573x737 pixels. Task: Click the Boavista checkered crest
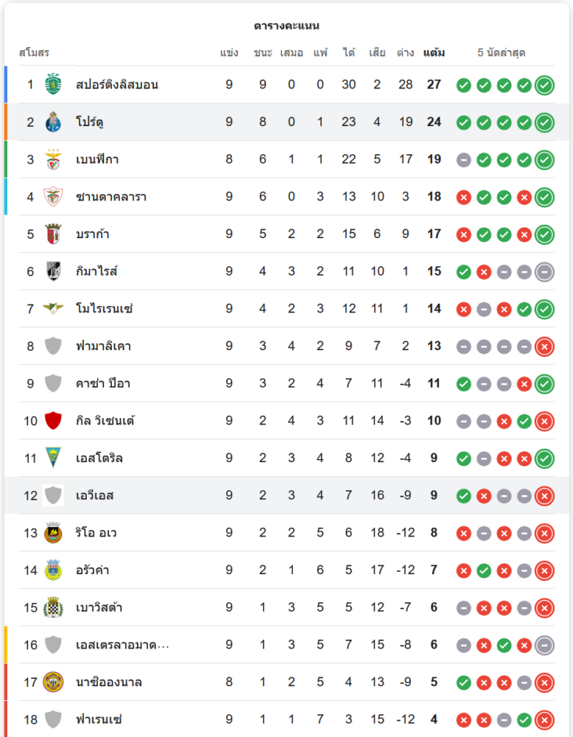pyautogui.click(x=53, y=607)
